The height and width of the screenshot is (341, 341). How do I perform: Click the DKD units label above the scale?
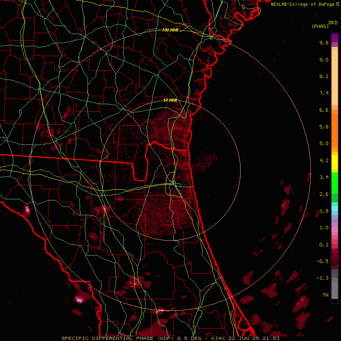click(x=333, y=23)
